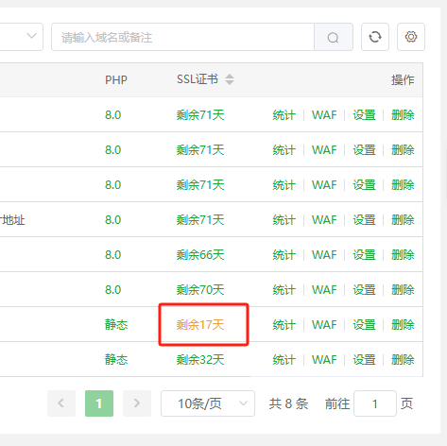Click the 前往 page number input
Image resolution: width=447 pixels, height=446 pixels.
point(375,403)
